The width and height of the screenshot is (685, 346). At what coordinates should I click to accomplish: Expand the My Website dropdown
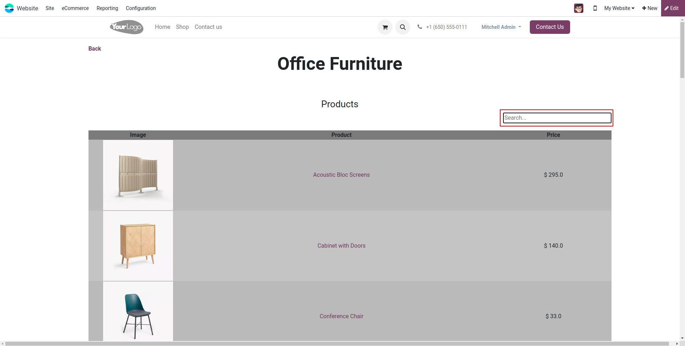point(619,8)
